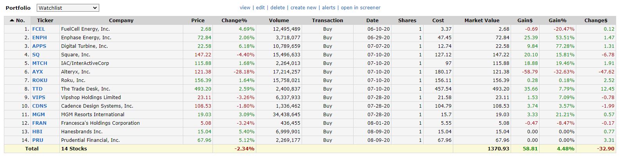Open the create new portfolio link
The height and width of the screenshot is (157, 622).
coord(303,8)
